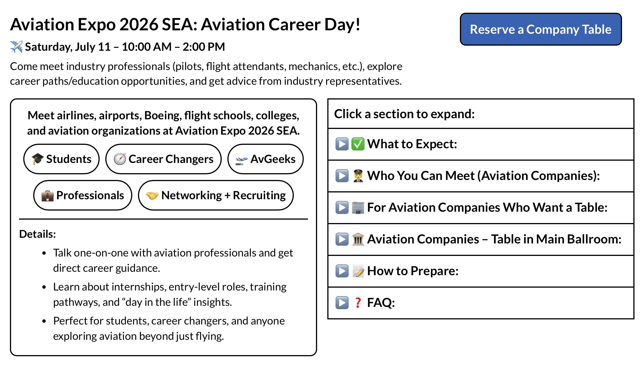Click the Reserve a Company Table button
The height and width of the screenshot is (367, 643).
(x=541, y=29)
